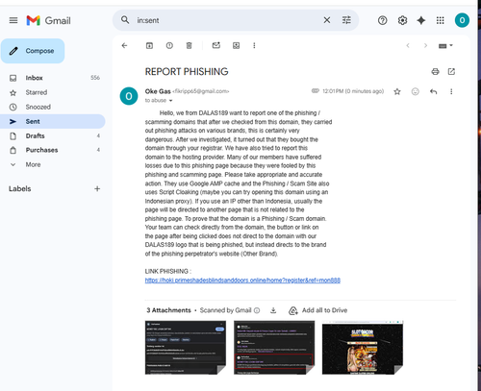Report this email as spam

[x=169, y=45]
